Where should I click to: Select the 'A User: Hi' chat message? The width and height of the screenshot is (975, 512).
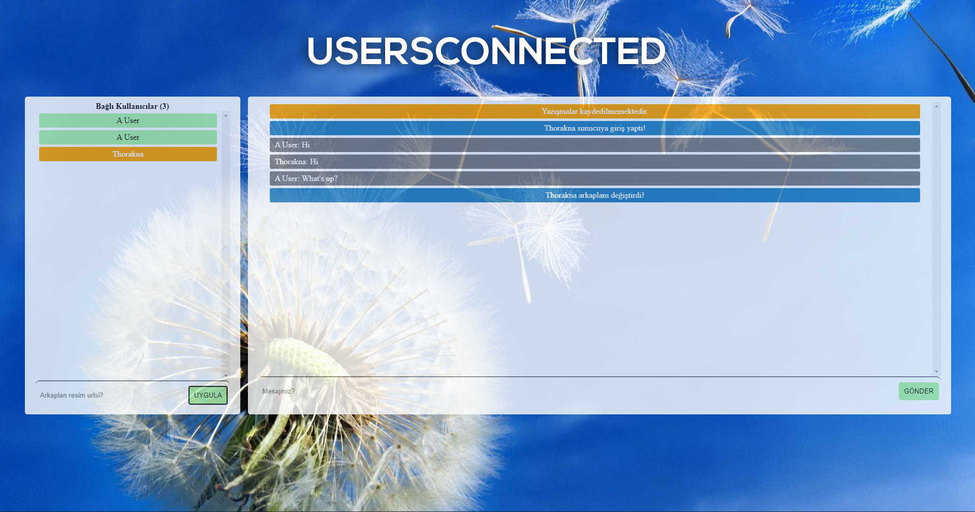tap(594, 145)
